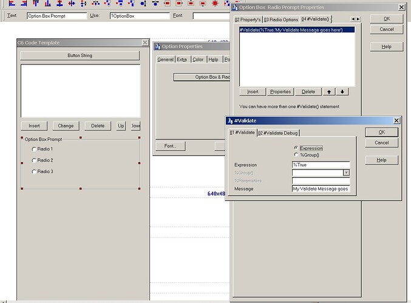
Task: Click the align tops toolbar icon
Action: 36,3
